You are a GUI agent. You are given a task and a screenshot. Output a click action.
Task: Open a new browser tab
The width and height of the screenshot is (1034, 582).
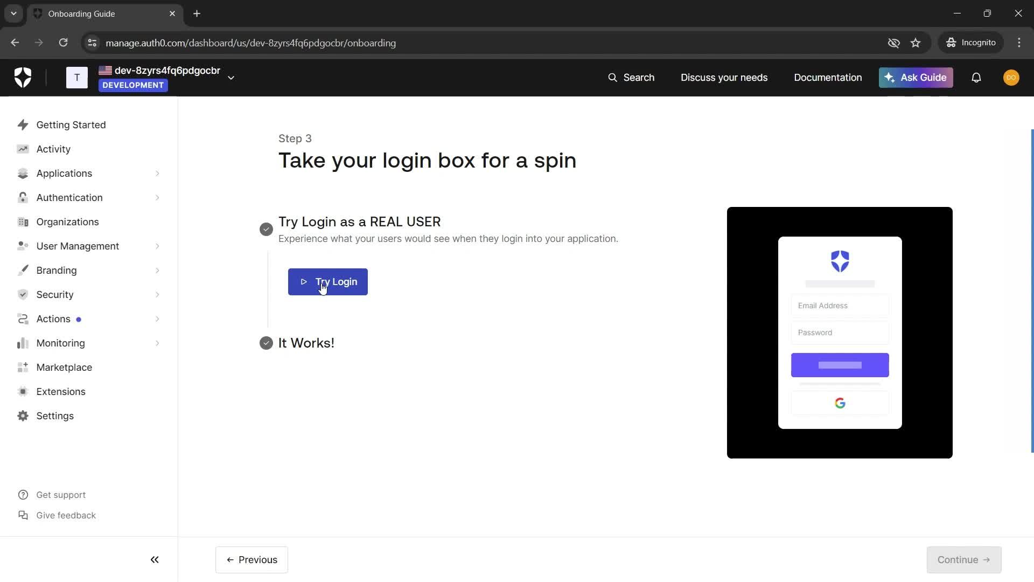click(x=197, y=13)
